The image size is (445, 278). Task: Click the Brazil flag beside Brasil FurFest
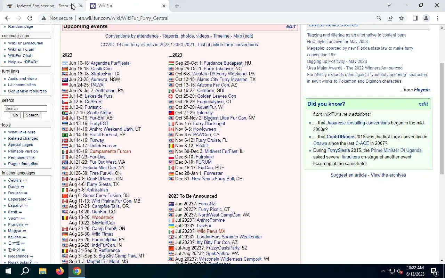click(x=65, y=135)
